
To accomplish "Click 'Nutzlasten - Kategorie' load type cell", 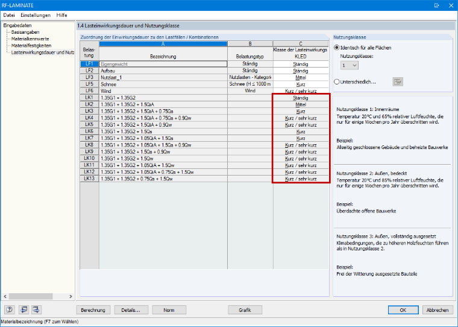I will [x=250, y=77].
